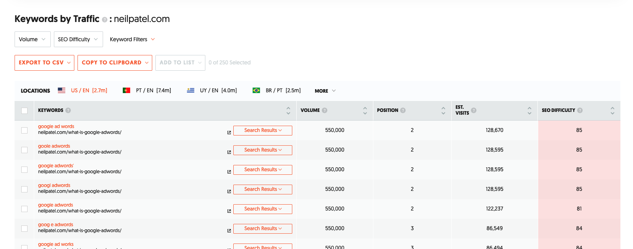633x249 pixels.
Task: Check the box for 'google adwords' row
Action: tap(24, 209)
